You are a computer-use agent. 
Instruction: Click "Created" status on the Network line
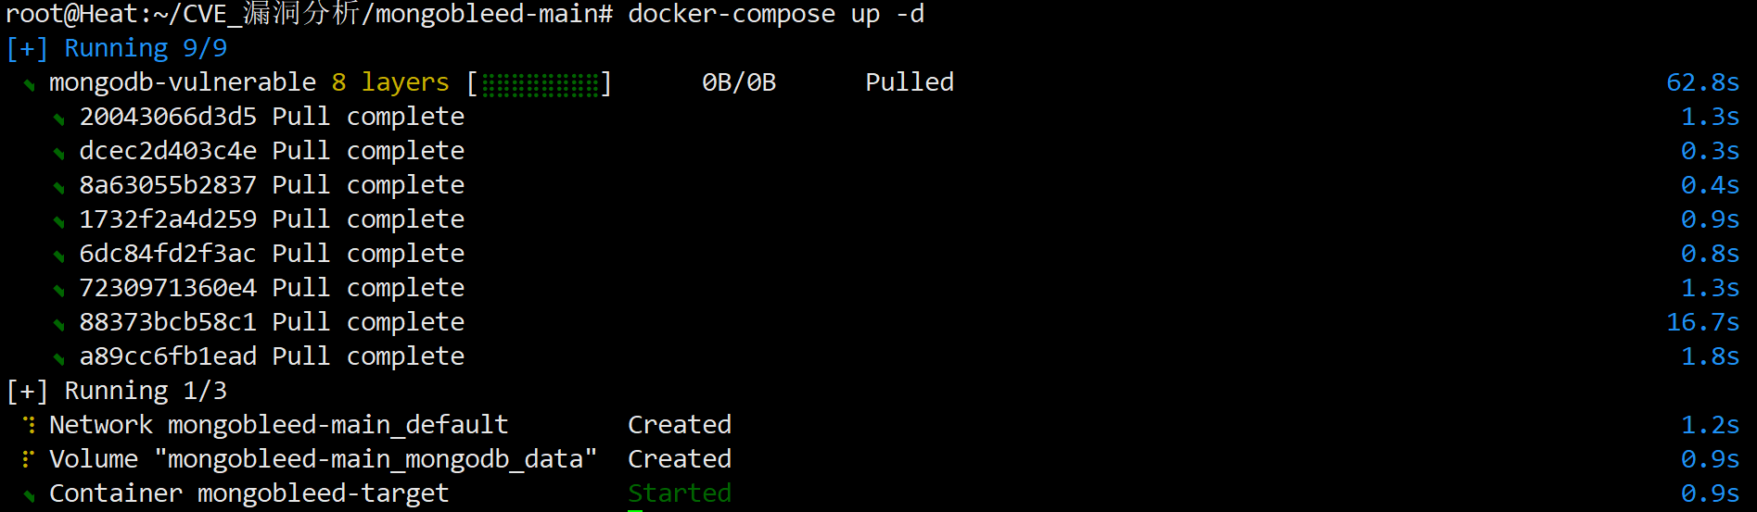click(x=680, y=425)
